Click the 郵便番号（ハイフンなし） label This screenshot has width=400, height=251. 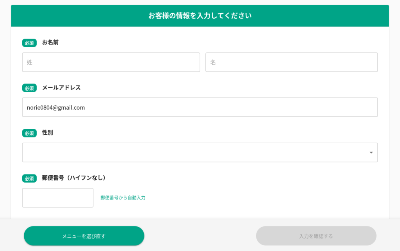click(x=74, y=178)
